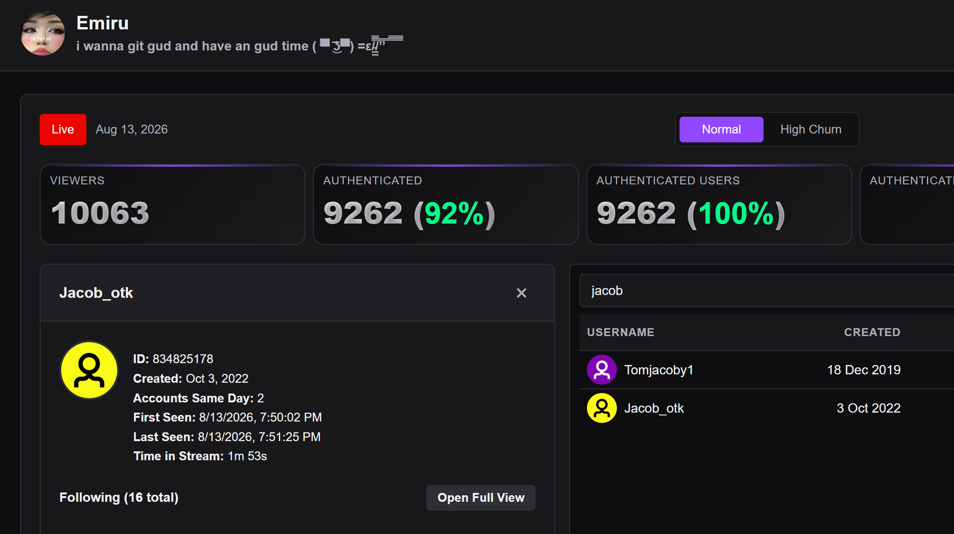Click the Created: Oct 3, 2022 line
The image size is (954, 534).
click(x=191, y=379)
